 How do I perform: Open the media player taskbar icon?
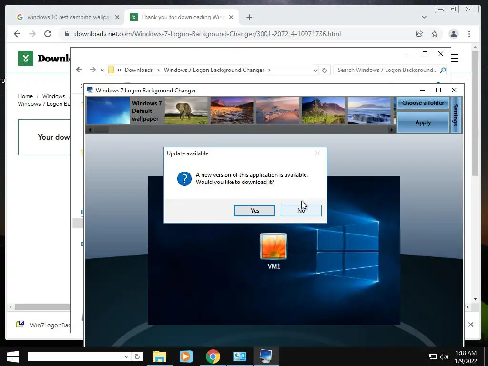186,356
